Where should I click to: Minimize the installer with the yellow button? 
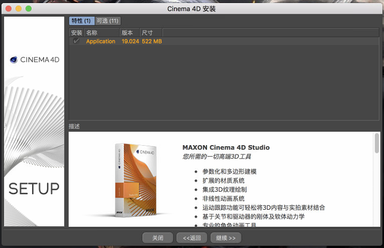click(19, 9)
